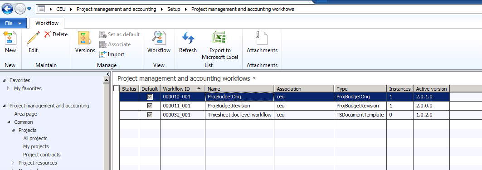Sort by the Active version column header
The image size is (482, 170).
pos(431,89)
